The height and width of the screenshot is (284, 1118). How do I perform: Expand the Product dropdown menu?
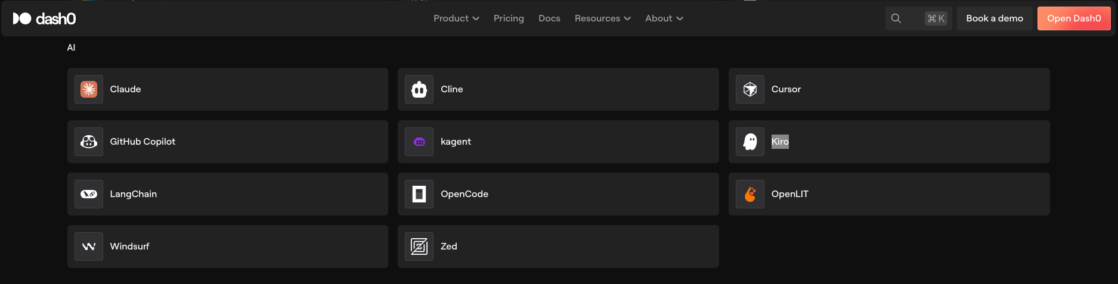click(x=456, y=18)
